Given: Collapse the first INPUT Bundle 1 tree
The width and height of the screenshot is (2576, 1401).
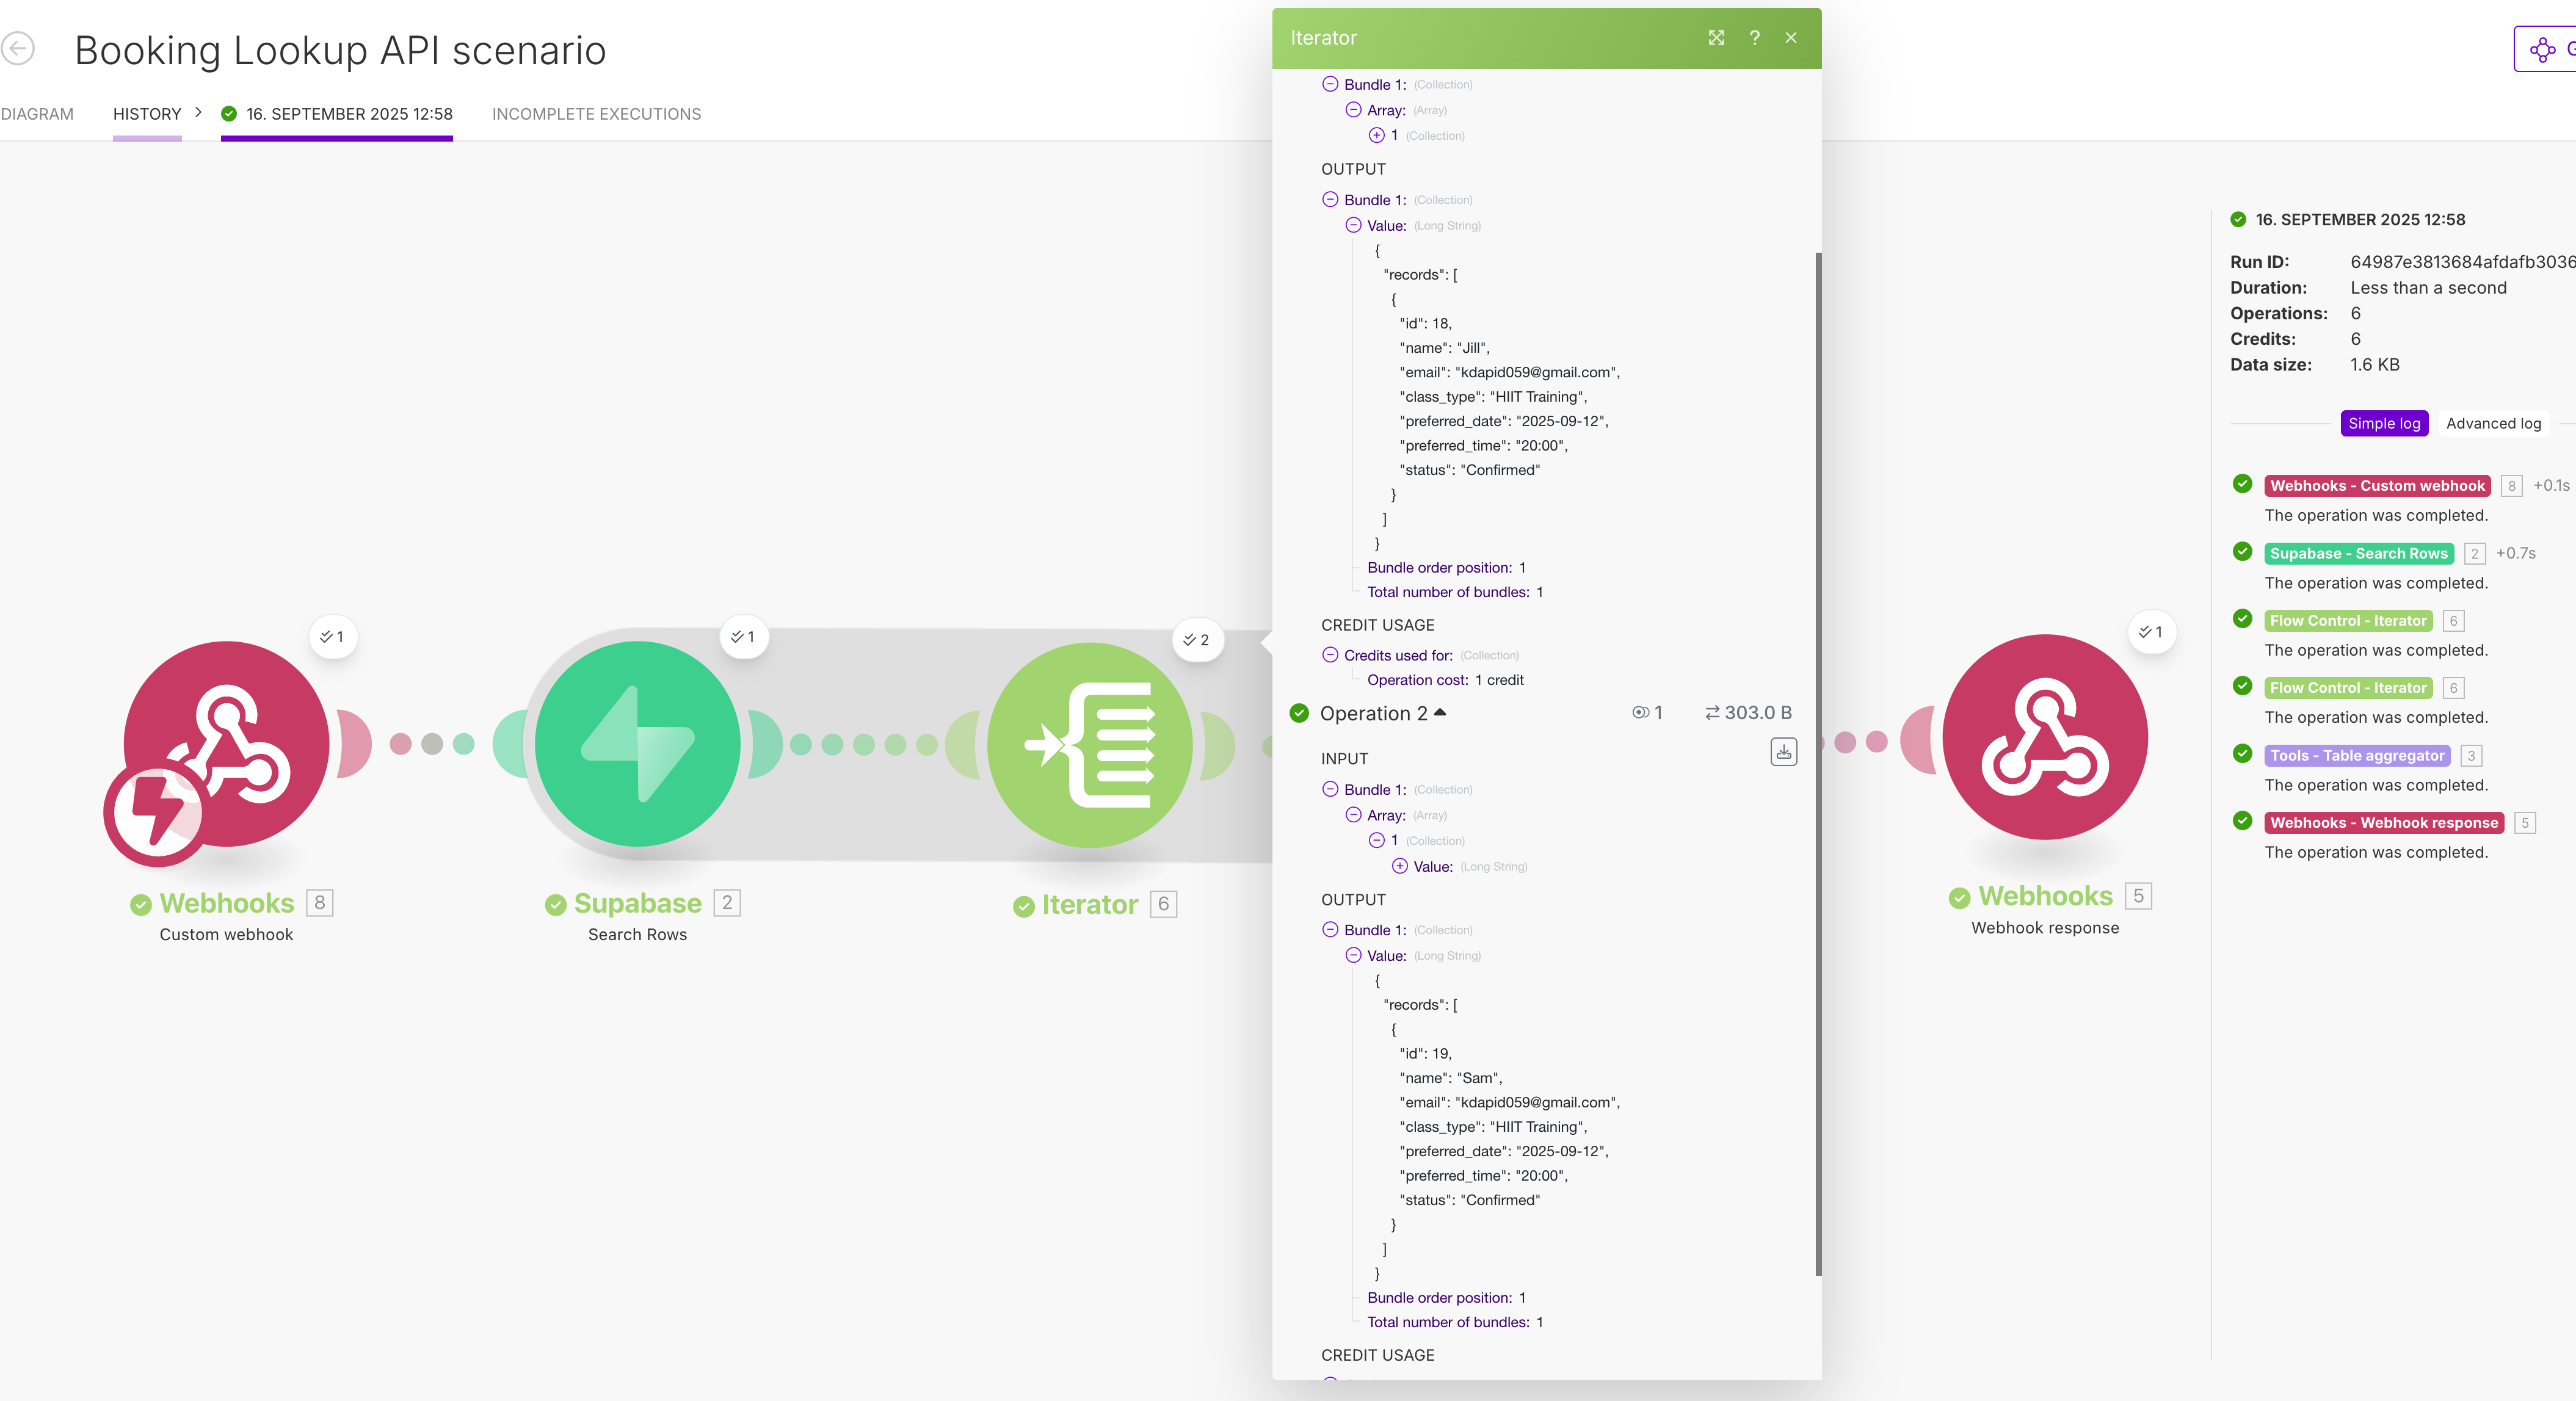Looking at the screenshot, I should pyautogui.click(x=1330, y=84).
